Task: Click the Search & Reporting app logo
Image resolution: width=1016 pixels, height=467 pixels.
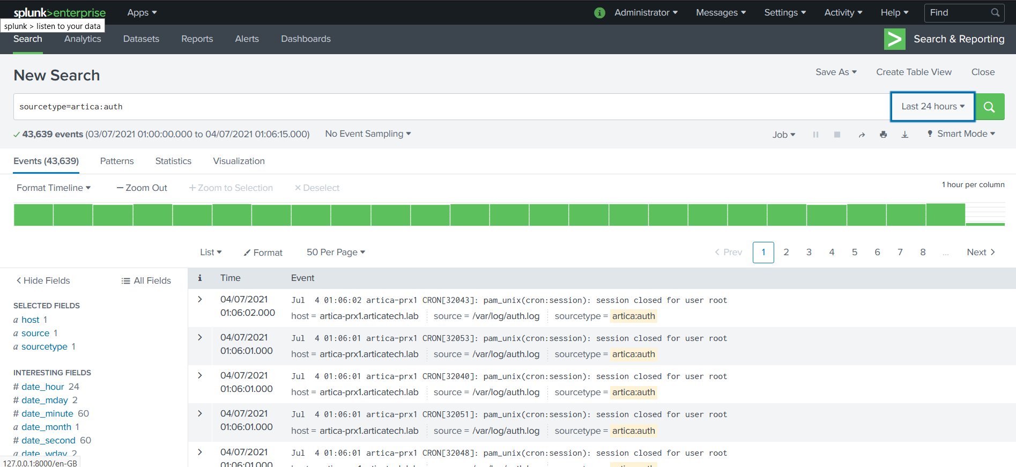Action: [x=894, y=39]
